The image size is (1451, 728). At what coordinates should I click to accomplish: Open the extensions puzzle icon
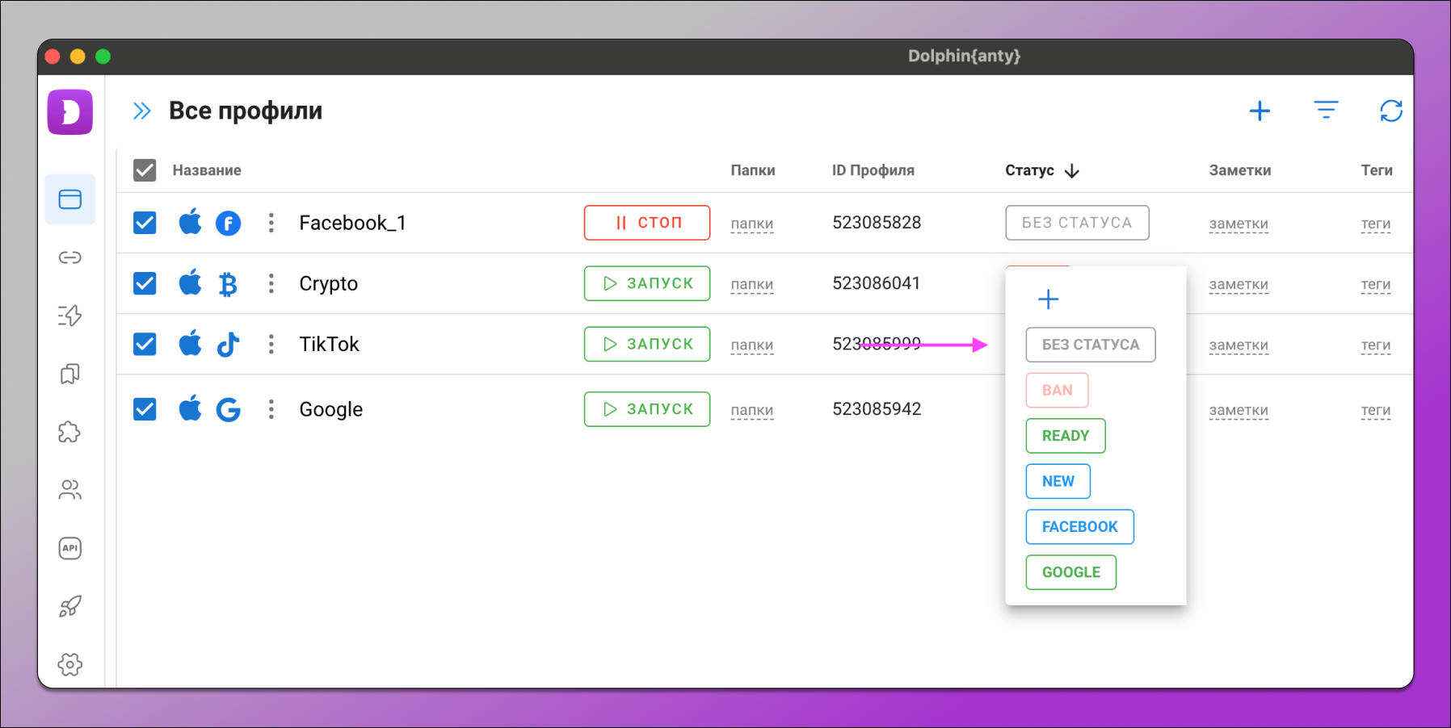pyautogui.click(x=70, y=432)
